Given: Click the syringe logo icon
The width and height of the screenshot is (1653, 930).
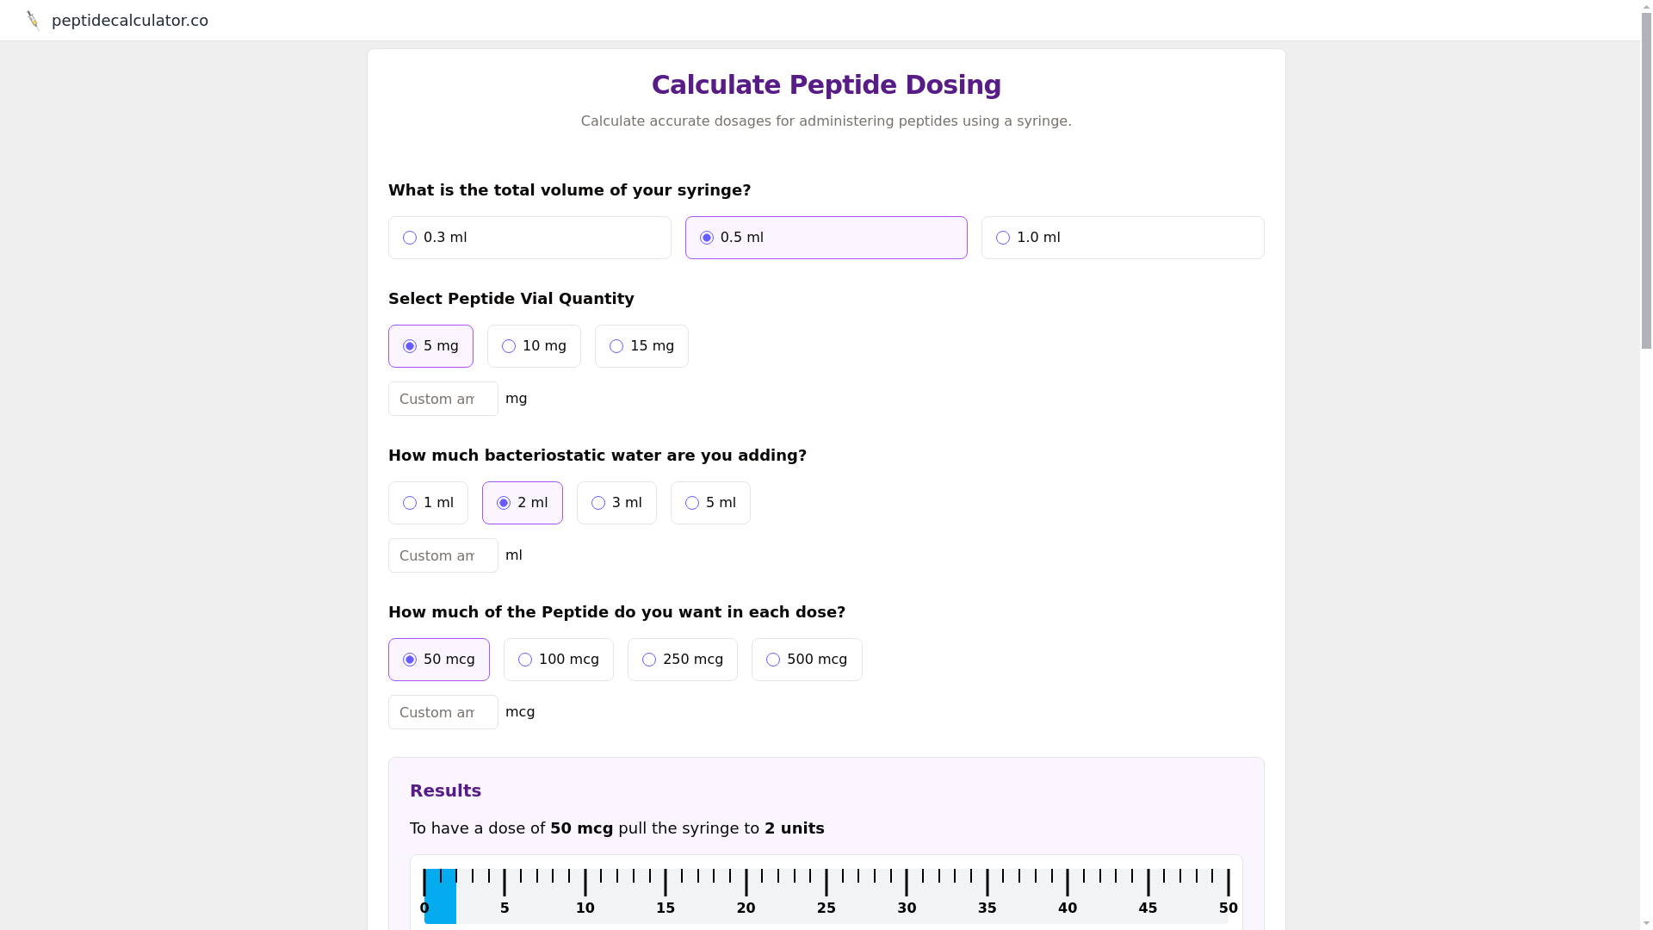Looking at the screenshot, I should [x=33, y=20].
